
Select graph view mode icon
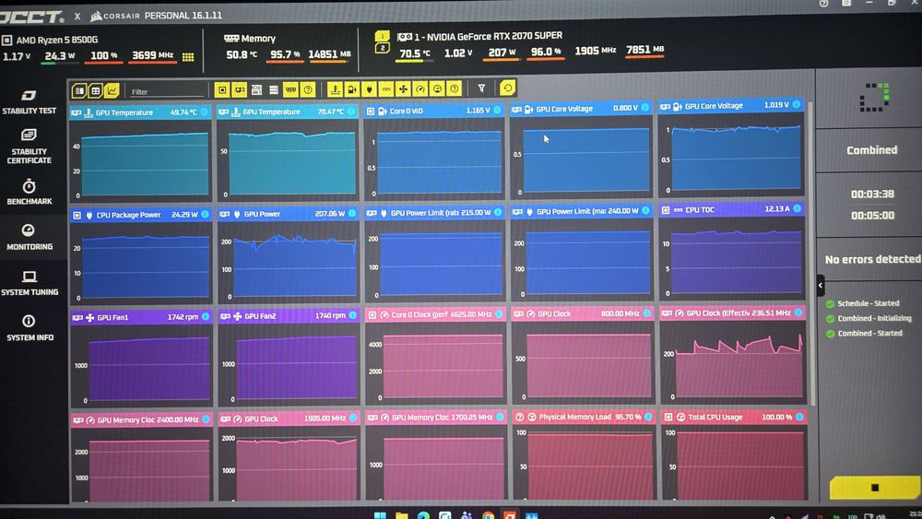coord(112,90)
